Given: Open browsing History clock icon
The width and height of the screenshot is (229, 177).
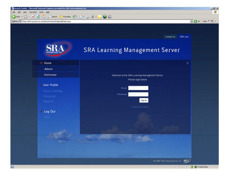Looking at the screenshot, I should pyautogui.click(x=75, y=17).
